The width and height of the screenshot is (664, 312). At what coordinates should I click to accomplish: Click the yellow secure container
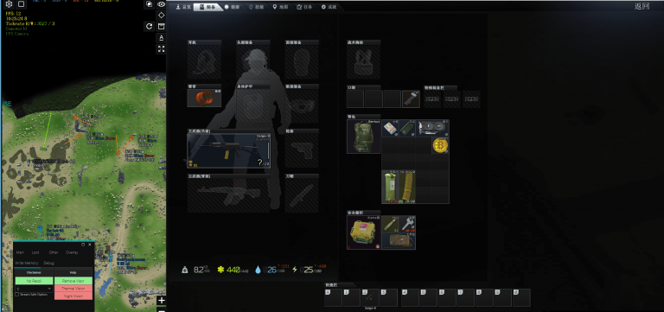(x=364, y=232)
